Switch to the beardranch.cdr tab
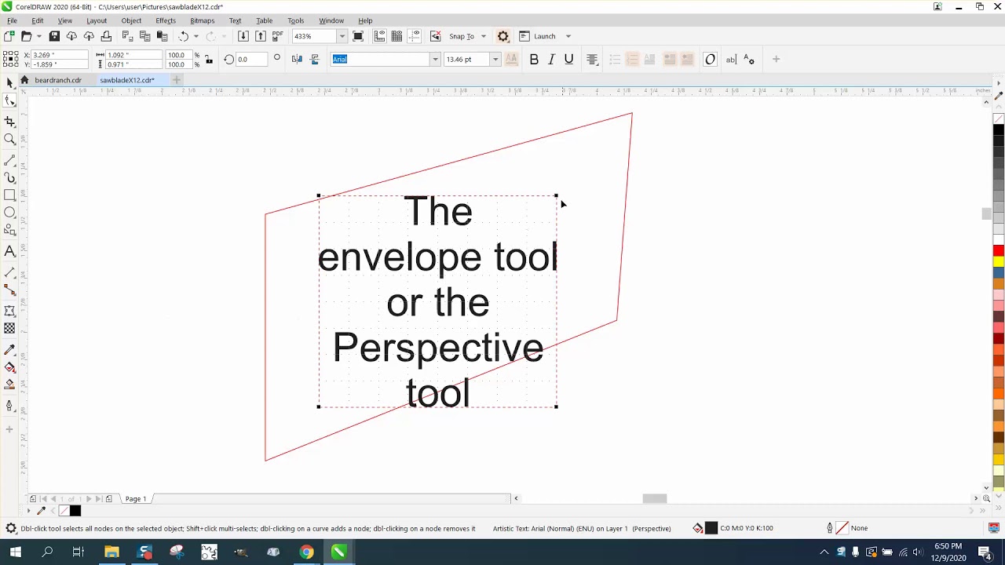 click(x=58, y=80)
